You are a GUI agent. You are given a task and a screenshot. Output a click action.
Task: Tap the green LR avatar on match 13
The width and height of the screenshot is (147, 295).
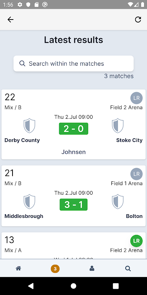coord(136,241)
